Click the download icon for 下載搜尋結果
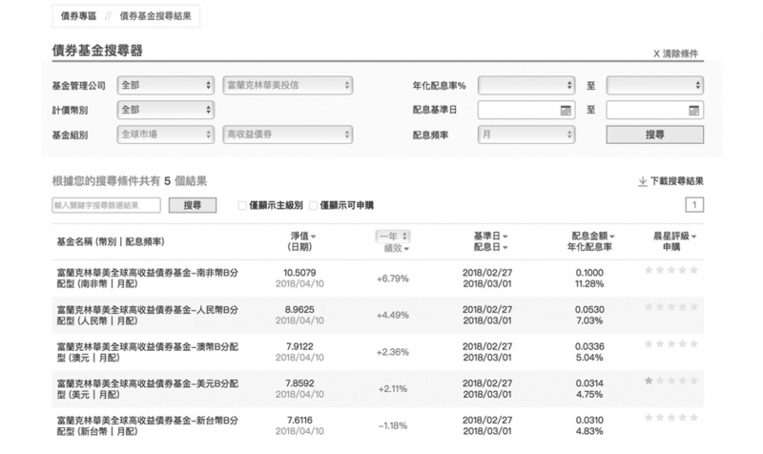This screenshot has width=763, height=454. [642, 181]
